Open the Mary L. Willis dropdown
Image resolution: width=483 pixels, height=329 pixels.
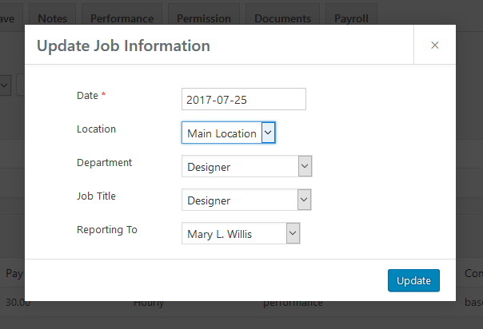(x=241, y=233)
